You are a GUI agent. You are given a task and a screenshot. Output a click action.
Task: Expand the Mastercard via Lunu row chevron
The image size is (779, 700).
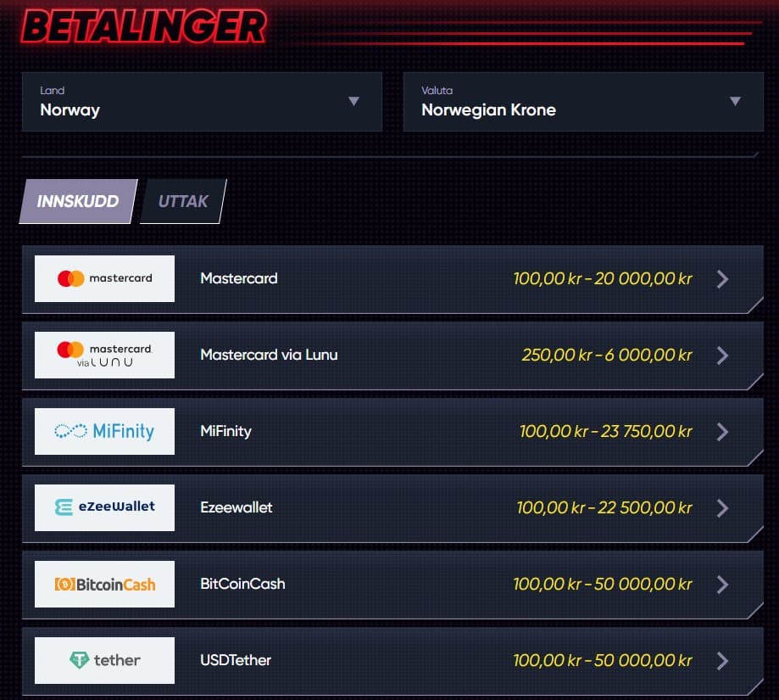point(723,356)
